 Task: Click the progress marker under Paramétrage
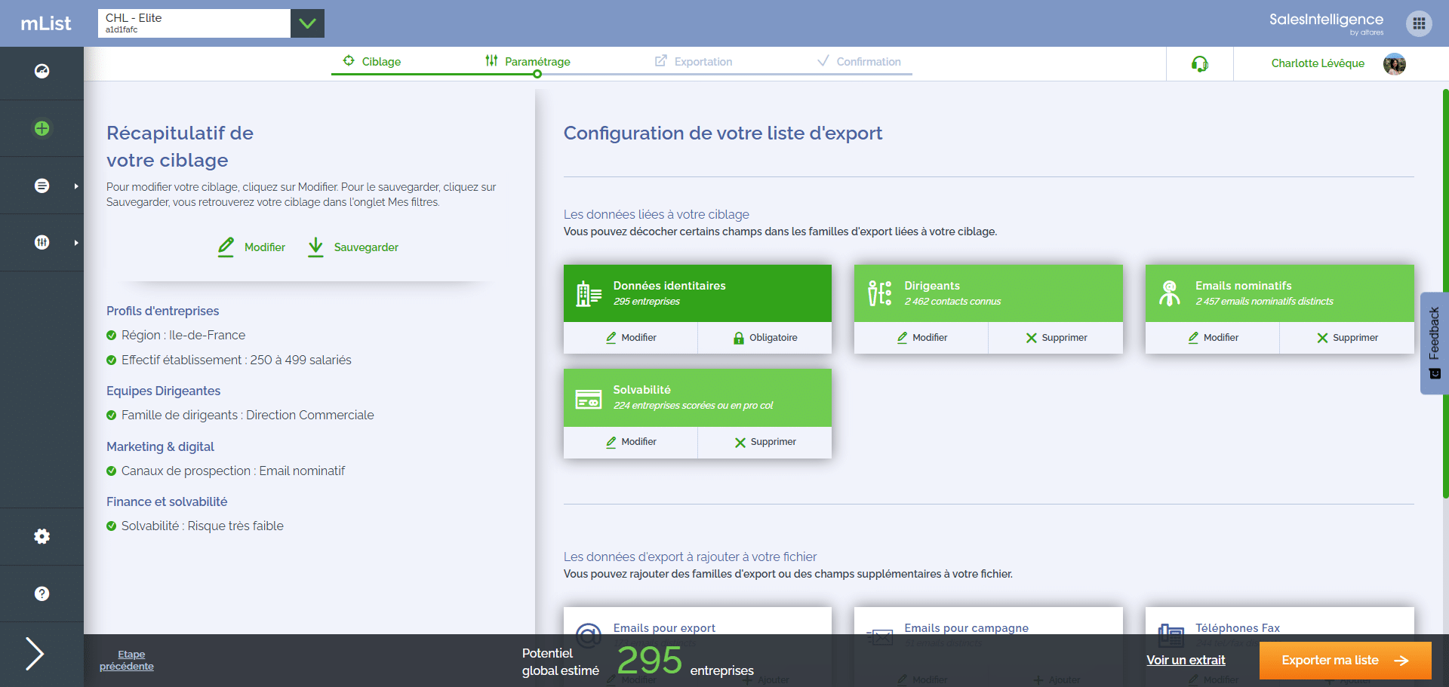537,74
